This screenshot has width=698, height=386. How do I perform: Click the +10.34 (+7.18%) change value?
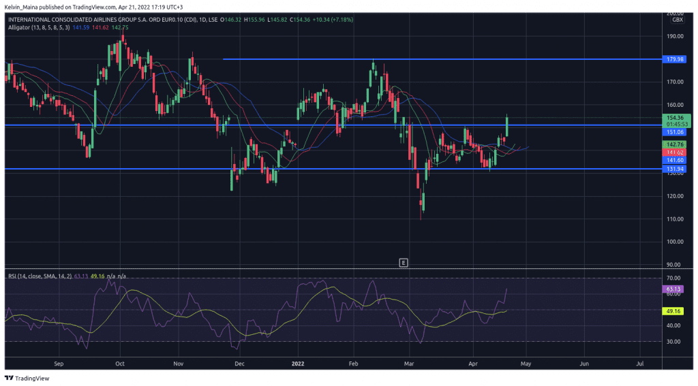pyautogui.click(x=333, y=20)
